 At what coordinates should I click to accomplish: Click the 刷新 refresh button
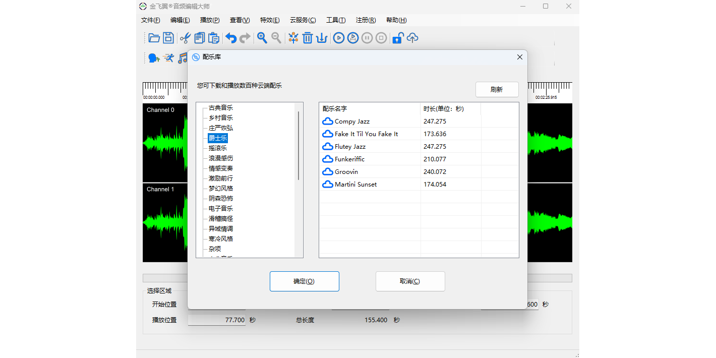coord(497,90)
